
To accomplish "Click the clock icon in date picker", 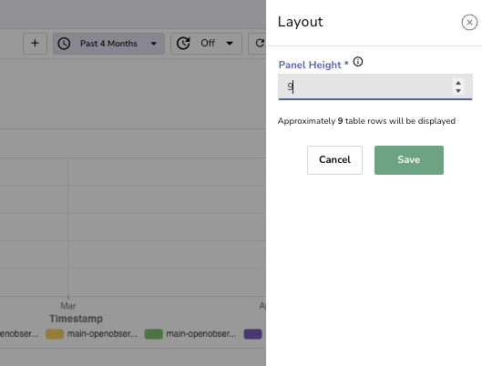I will [x=64, y=44].
